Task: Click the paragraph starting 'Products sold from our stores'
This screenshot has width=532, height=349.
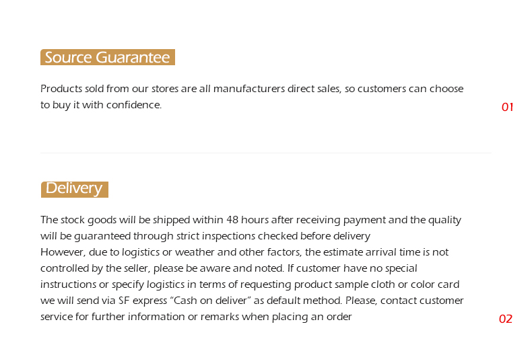Action: tap(252, 97)
